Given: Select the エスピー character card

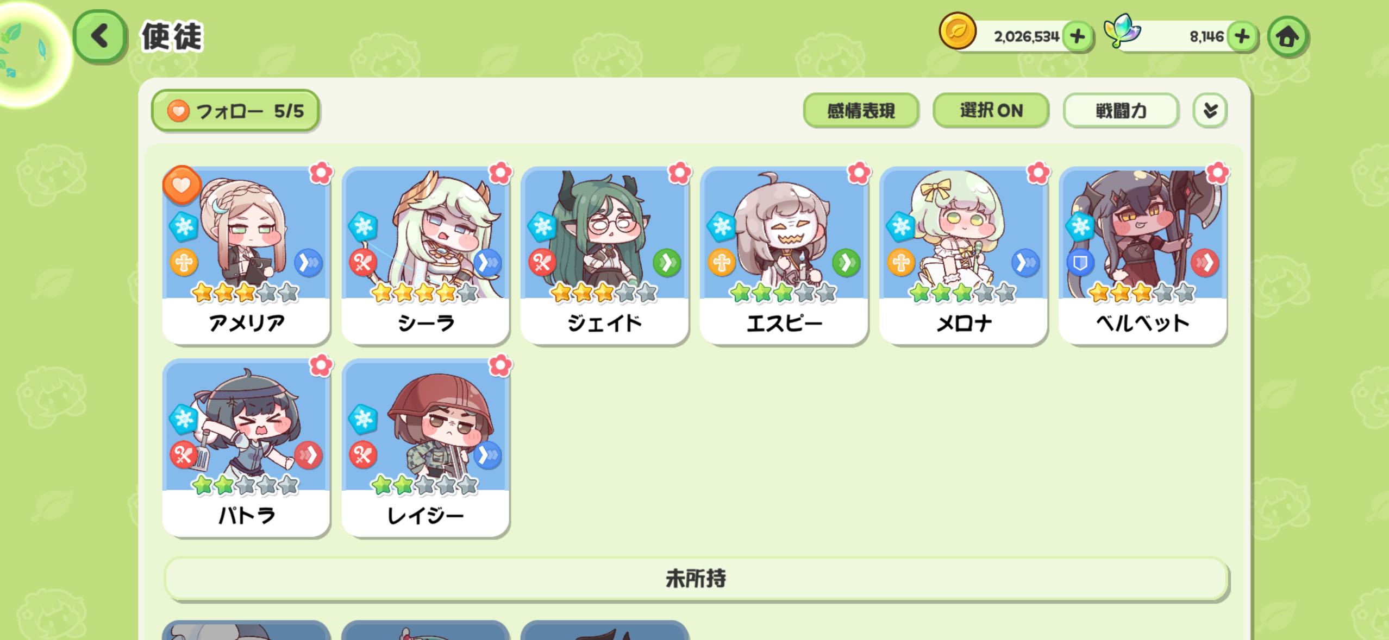Looking at the screenshot, I should pyautogui.click(x=784, y=255).
